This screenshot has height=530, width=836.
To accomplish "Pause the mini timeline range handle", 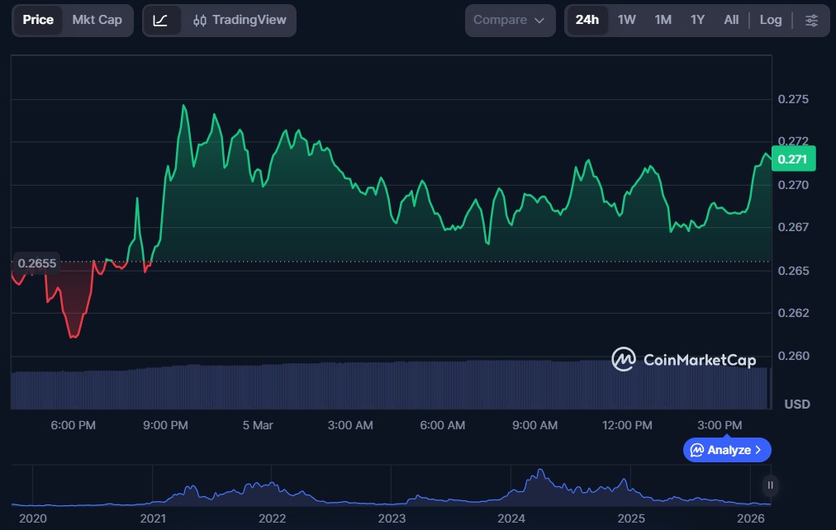I will pos(770,485).
